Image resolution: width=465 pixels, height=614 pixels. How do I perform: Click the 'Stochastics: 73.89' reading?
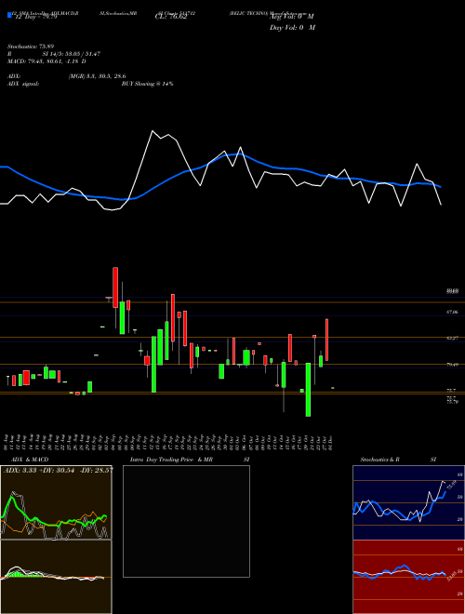31,47
